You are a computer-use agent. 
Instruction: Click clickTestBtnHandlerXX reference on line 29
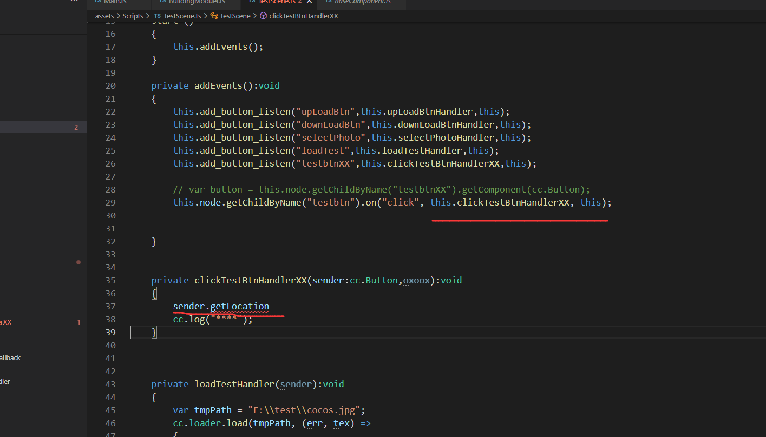click(x=513, y=202)
